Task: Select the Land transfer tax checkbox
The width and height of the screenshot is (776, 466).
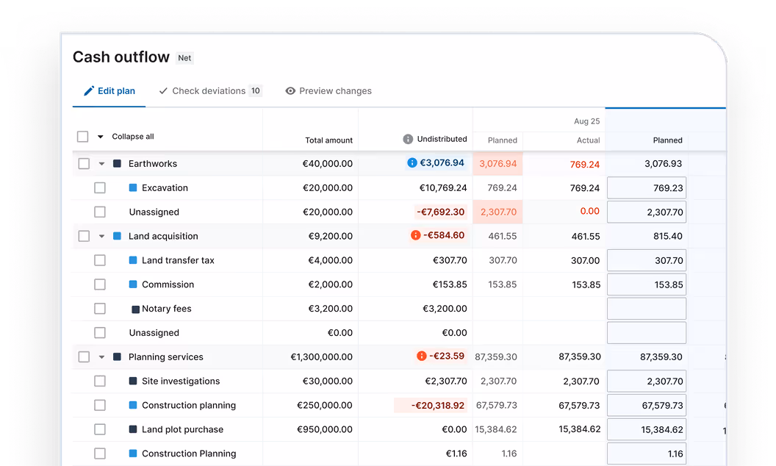Action: click(100, 260)
